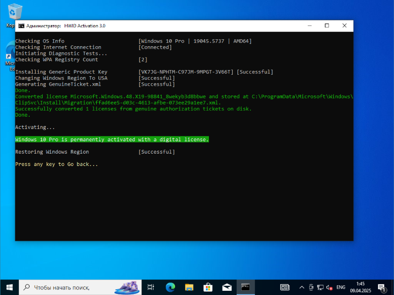The height and width of the screenshot is (295, 394).
Task: Click "Restoring Windows Region" text
Action: pyautogui.click(x=52, y=152)
